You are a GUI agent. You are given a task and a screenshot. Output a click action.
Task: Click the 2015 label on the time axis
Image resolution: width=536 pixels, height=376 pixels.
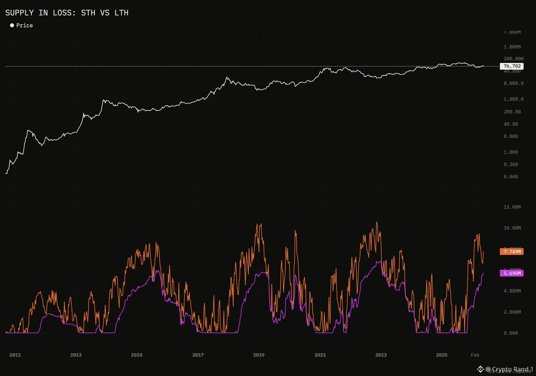pos(137,355)
